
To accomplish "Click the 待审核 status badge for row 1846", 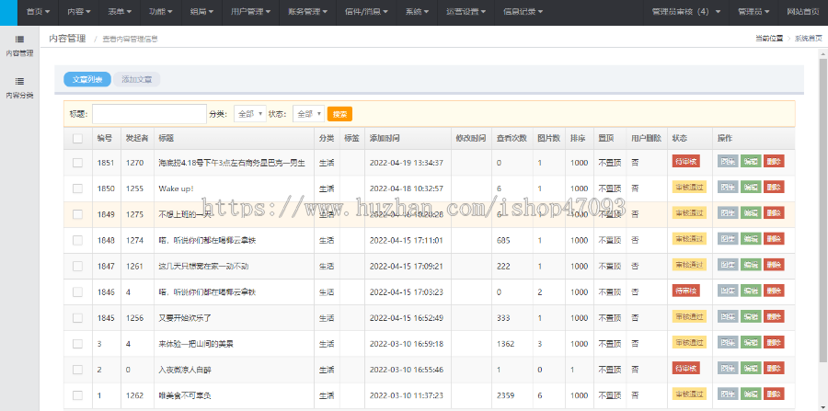I will pyautogui.click(x=688, y=291).
